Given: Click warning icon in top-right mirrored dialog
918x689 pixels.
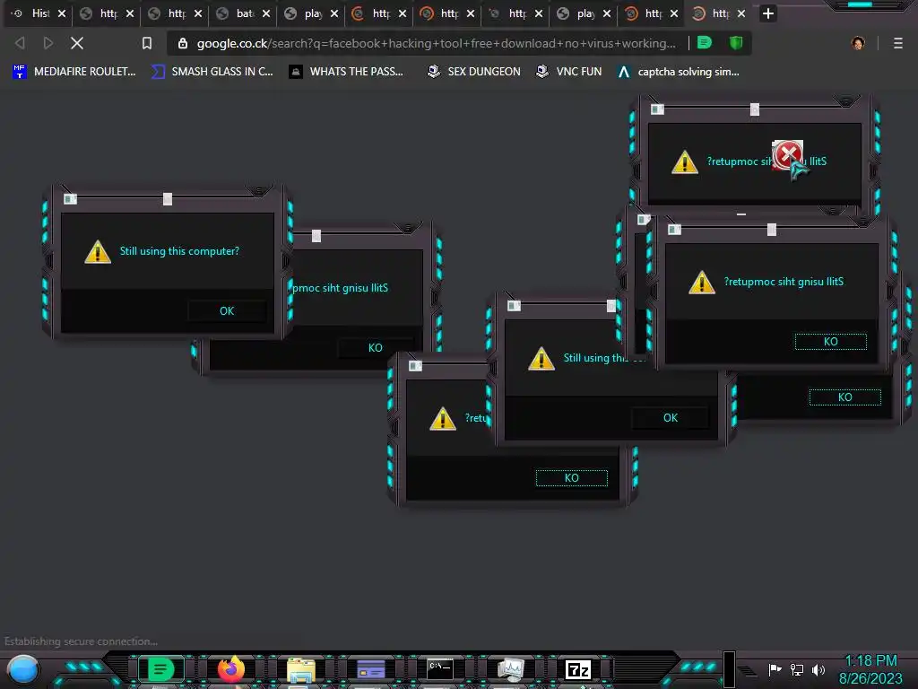Looking at the screenshot, I should tap(684, 162).
